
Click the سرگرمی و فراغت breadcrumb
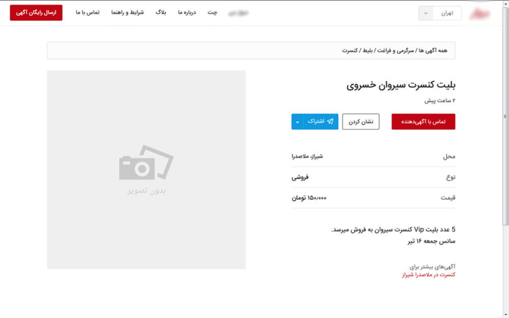tap(395, 50)
